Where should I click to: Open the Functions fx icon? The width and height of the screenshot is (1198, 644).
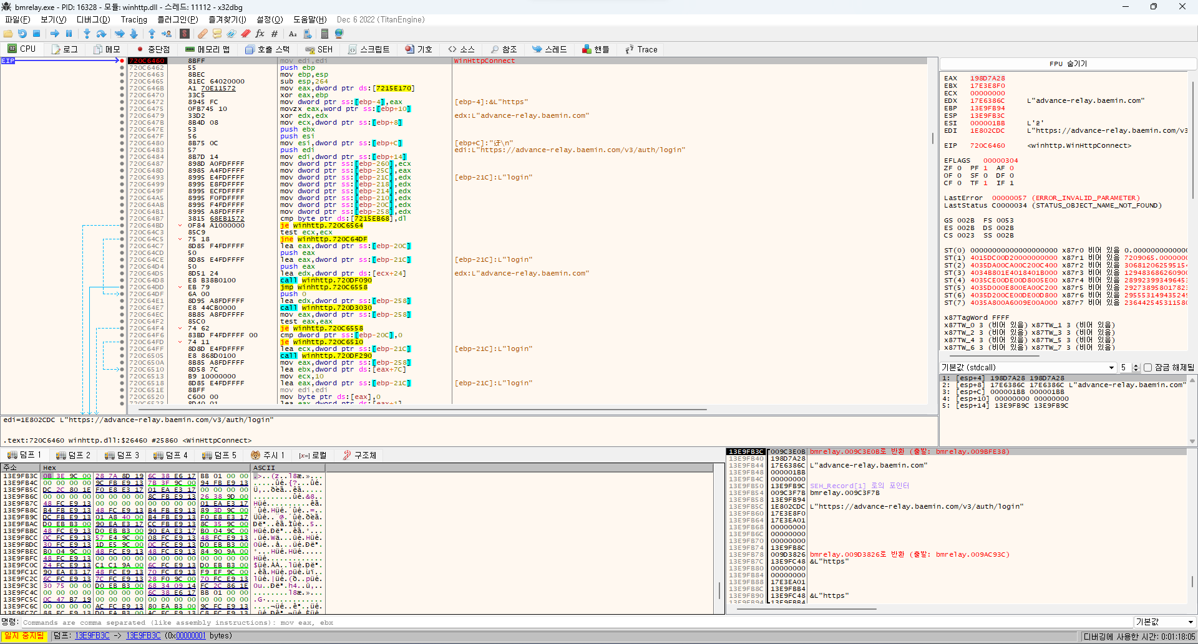click(260, 34)
